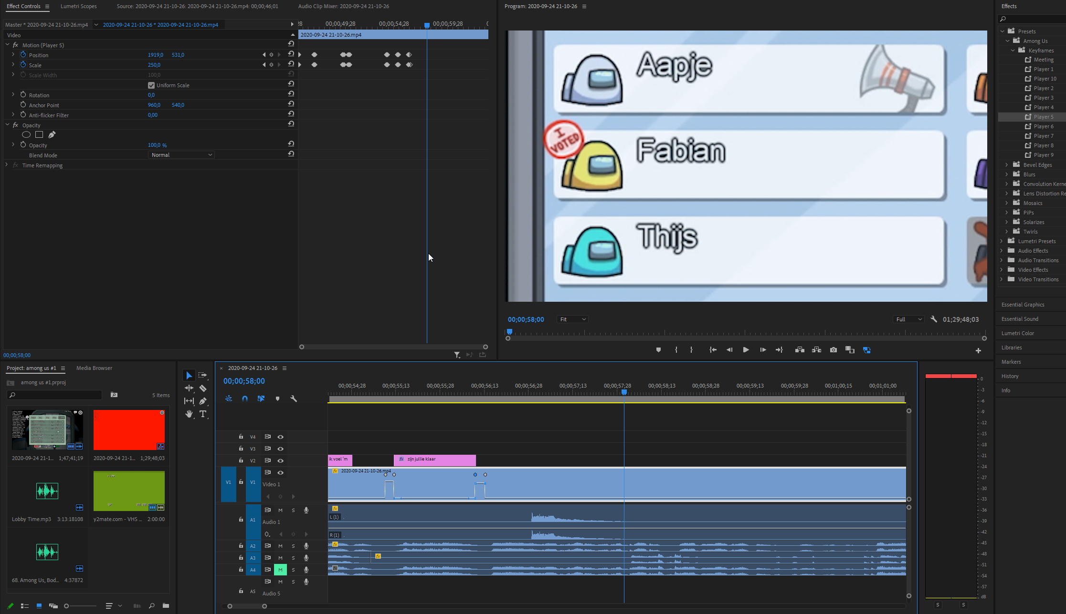
Task: Open the Media Browser tab
Action: pyautogui.click(x=94, y=368)
